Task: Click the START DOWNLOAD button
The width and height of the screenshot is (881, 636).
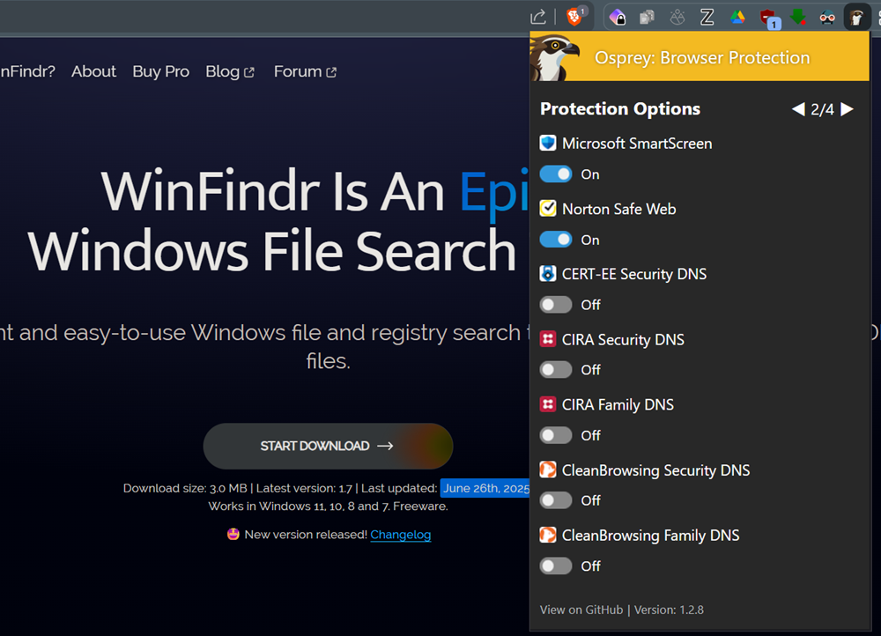Action: 328,446
